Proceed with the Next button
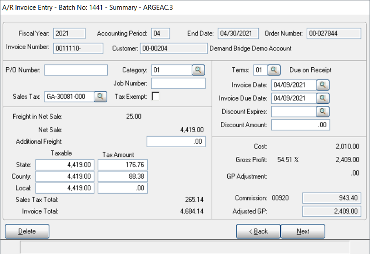This screenshot has height=254, width=370. tap(303, 231)
